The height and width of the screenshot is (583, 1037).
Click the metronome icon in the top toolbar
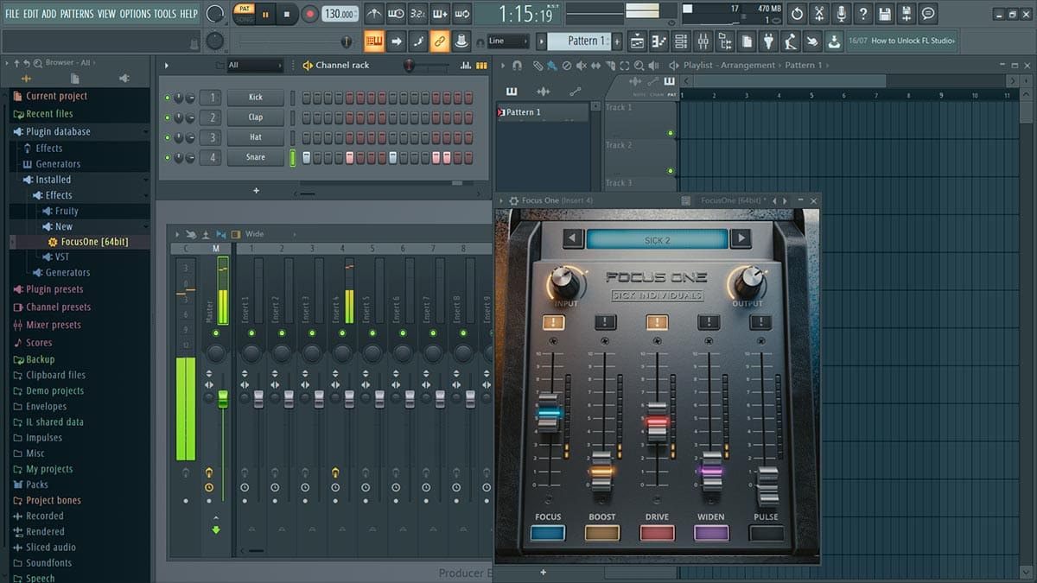(374, 14)
